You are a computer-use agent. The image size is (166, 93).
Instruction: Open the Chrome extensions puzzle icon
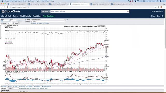click(x=158, y=7)
